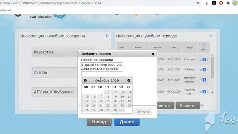
Task: Open help [?] above the рейт column
Action: point(204,45)
